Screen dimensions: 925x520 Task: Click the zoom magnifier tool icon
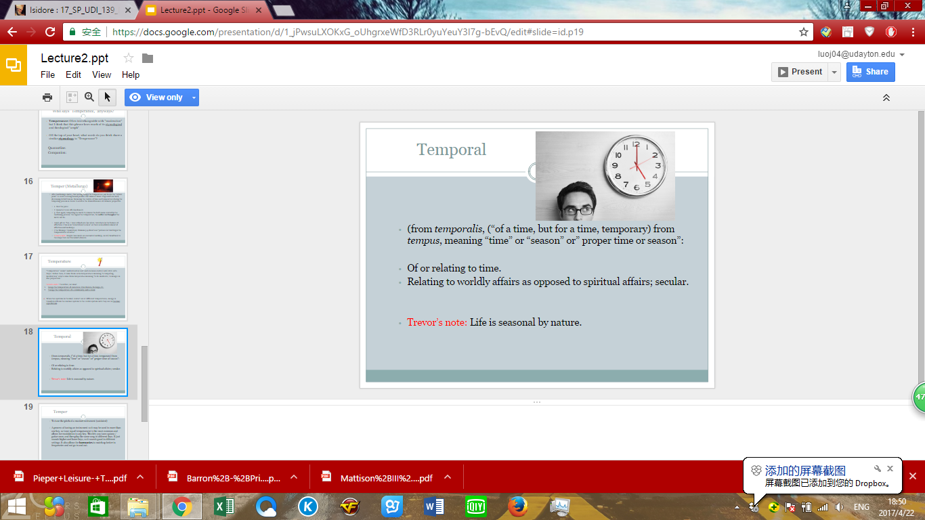89,97
